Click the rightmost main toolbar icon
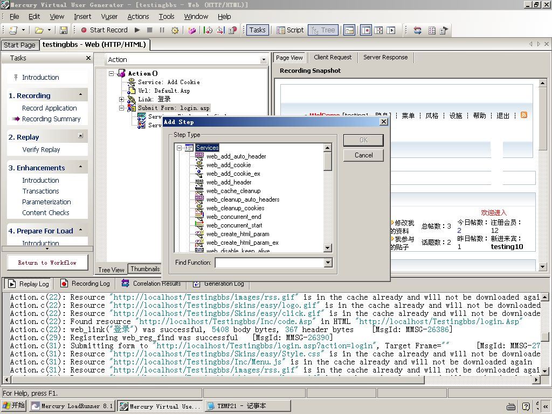Screen dimensions: 552x414 click(x=444, y=30)
